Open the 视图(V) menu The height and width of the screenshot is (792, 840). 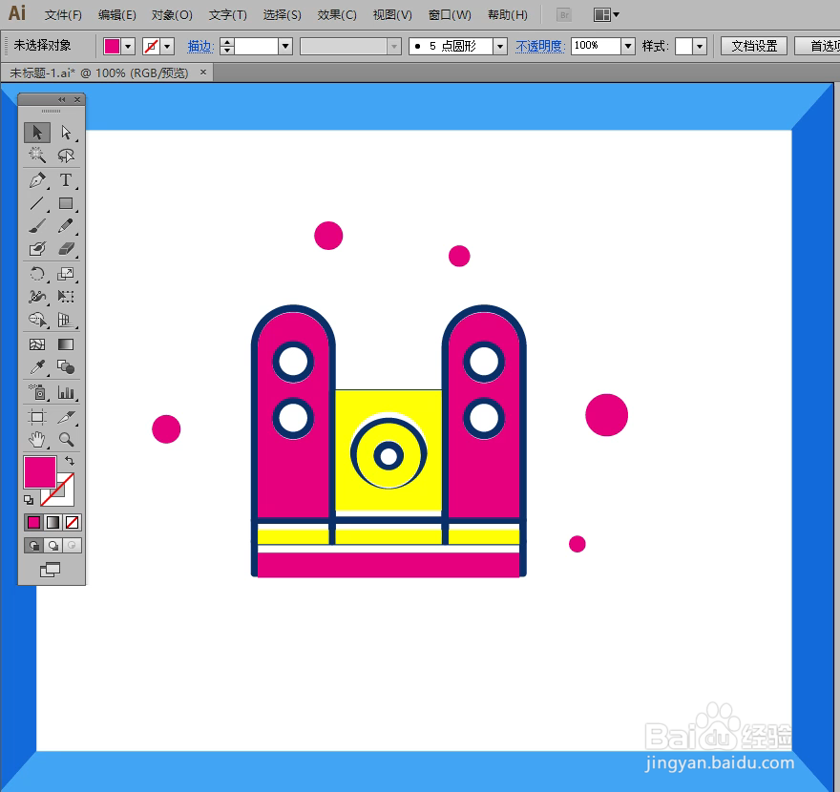pos(392,15)
